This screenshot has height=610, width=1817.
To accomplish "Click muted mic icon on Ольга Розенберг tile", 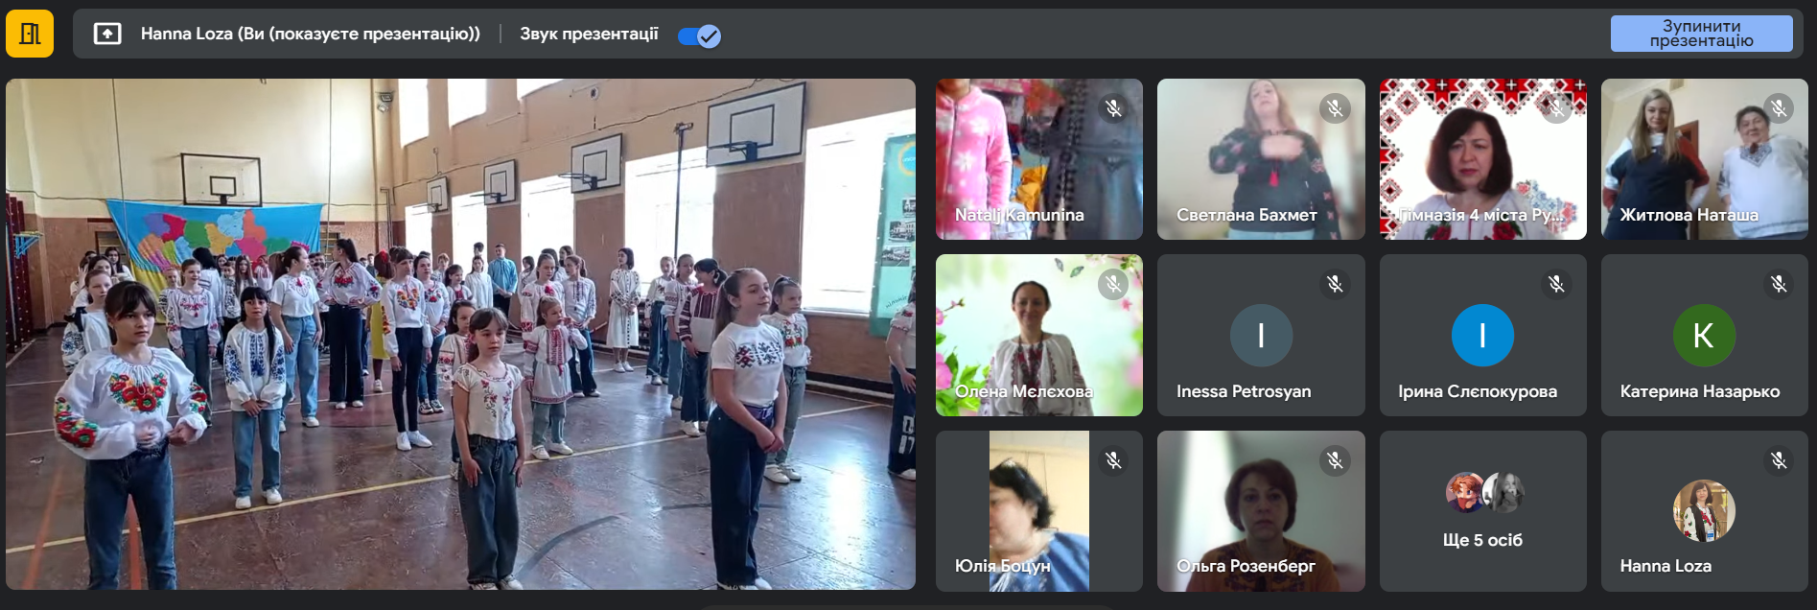I will (x=1335, y=460).
